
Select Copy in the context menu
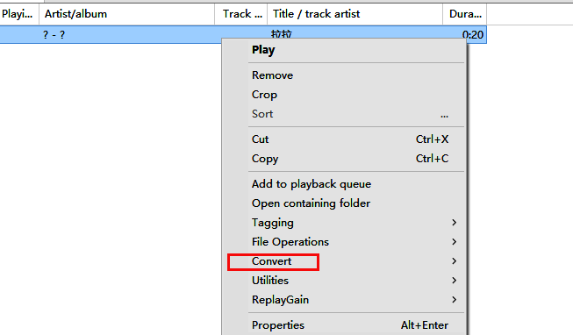point(344,159)
